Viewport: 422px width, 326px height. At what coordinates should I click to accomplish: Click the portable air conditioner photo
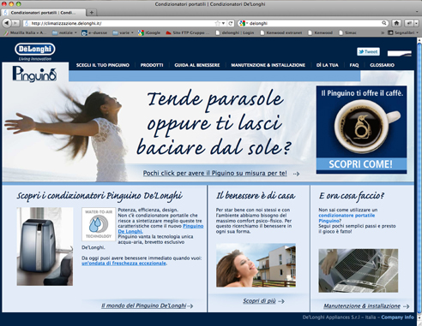tap(45, 246)
